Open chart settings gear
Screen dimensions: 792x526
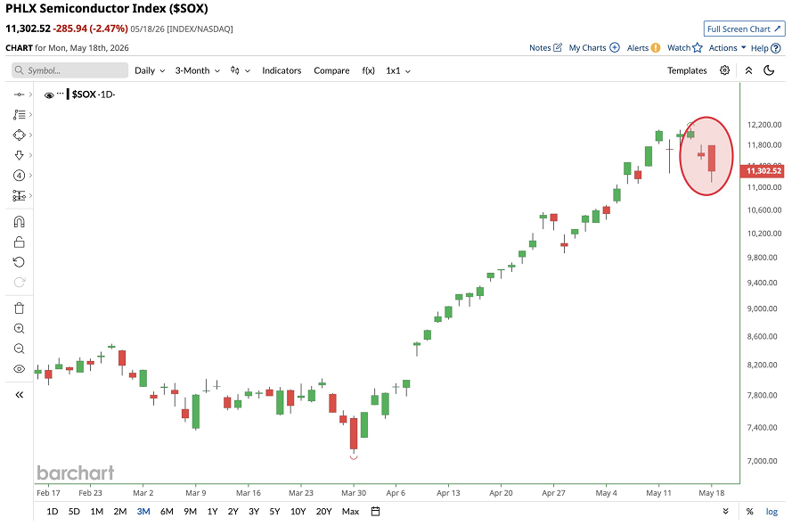point(725,70)
